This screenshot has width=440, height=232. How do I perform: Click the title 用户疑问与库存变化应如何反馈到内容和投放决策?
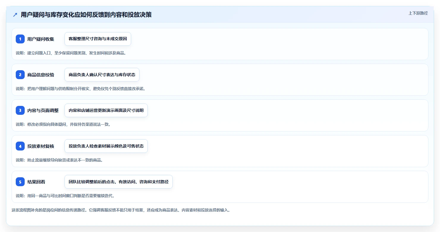(x=86, y=15)
